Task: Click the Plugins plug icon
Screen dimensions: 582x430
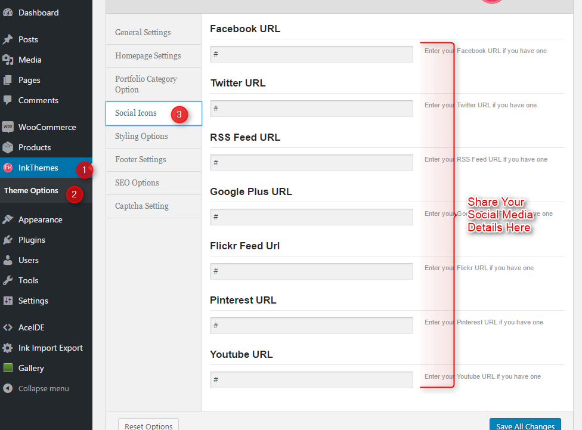Action: pyautogui.click(x=8, y=240)
